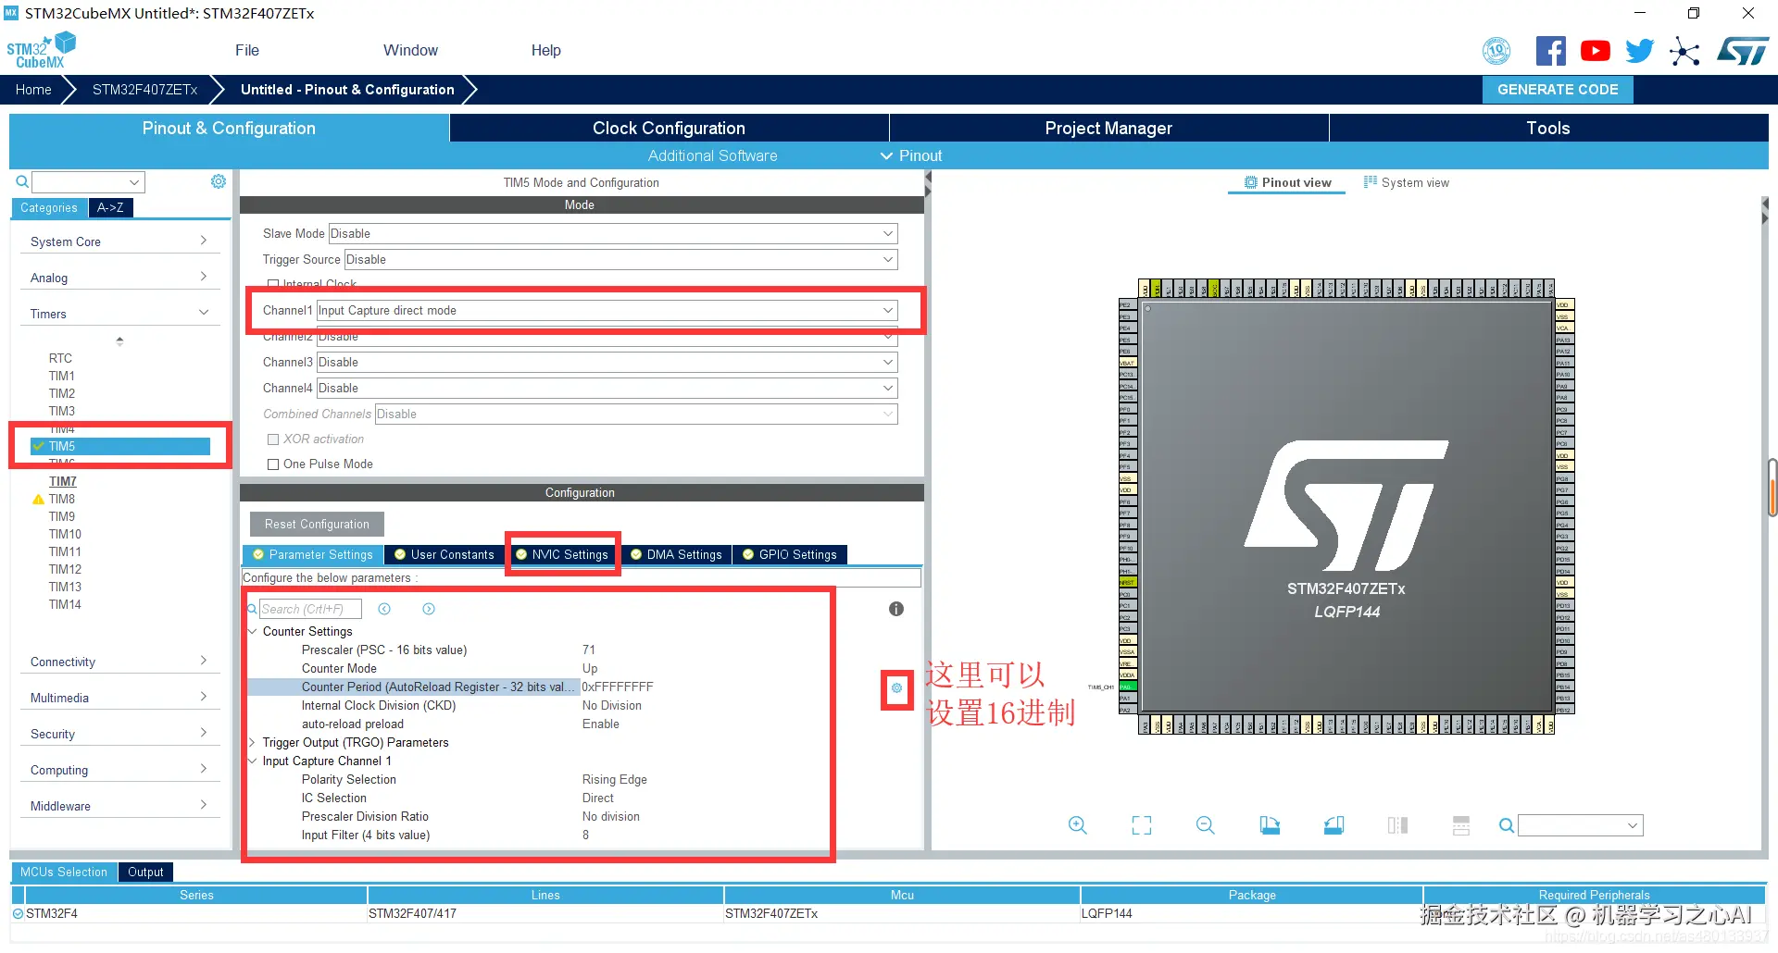Click the stacked layout icon in pinout toolbar

pyautogui.click(x=1461, y=825)
